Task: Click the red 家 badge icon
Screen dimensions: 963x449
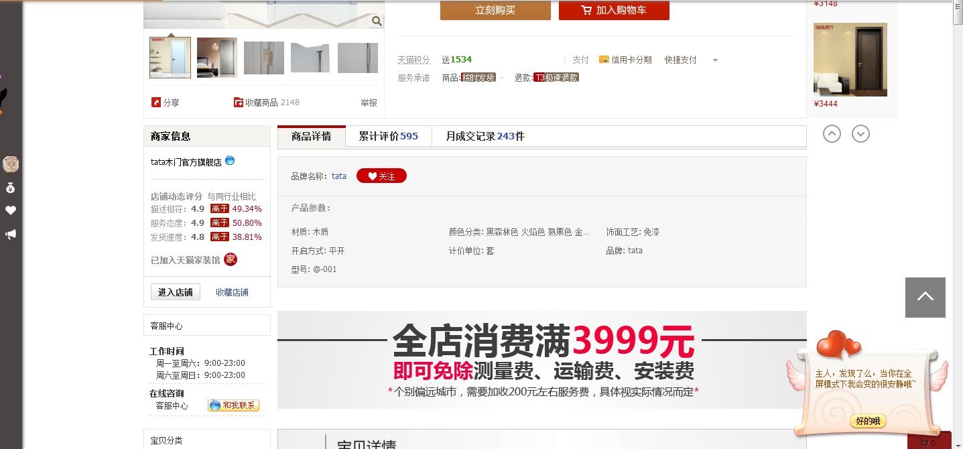Action: (x=231, y=259)
